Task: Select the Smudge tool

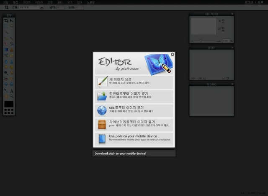Action: point(6,67)
